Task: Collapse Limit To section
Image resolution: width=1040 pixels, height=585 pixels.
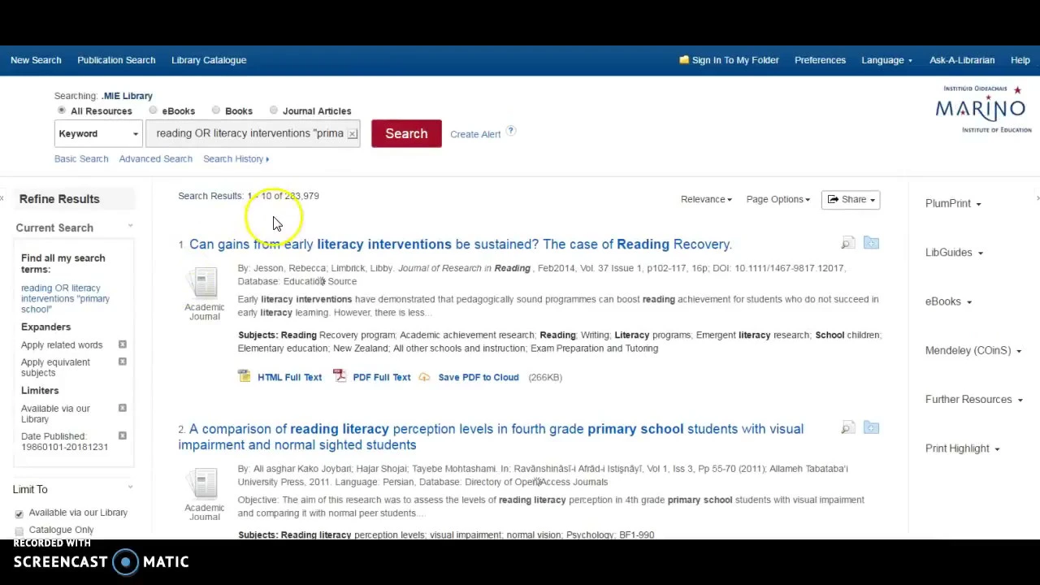Action: (x=130, y=487)
